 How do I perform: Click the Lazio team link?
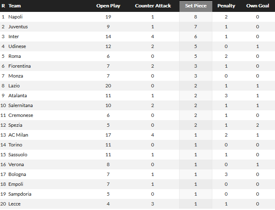[x=14, y=86]
